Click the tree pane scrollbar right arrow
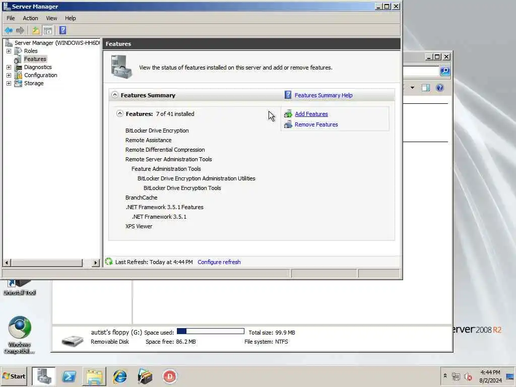The width and height of the screenshot is (516, 387). coord(96,263)
